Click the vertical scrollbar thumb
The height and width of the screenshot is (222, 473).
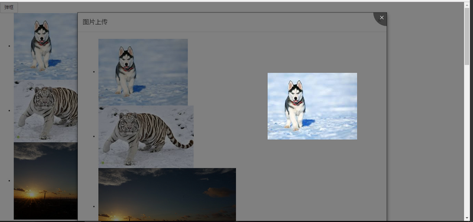pyautogui.click(x=467, y=35)
